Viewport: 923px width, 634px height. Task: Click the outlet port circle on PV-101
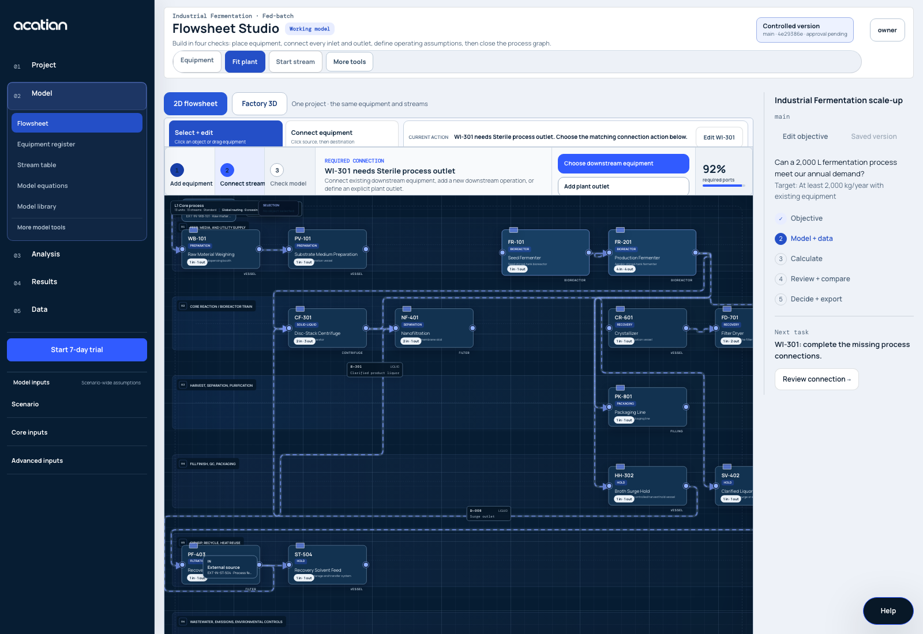tap(366, 249)
